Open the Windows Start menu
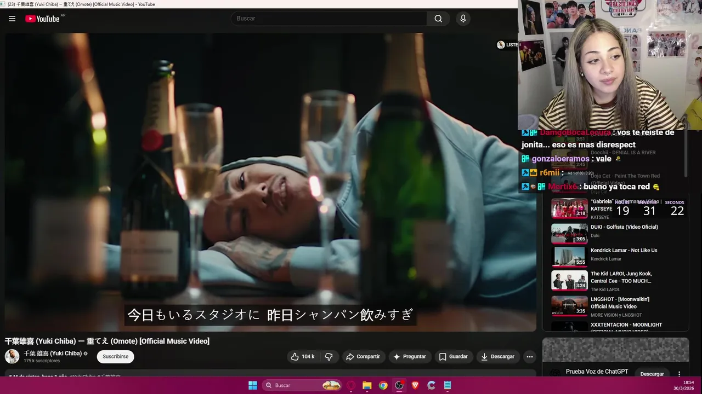Viewport: 702px width, 394px height. [253, 385]
